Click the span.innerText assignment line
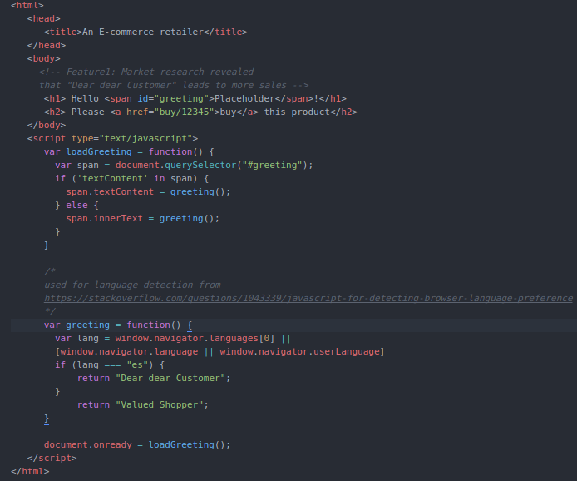The image size is (577, 481). [x=143, y=218]
